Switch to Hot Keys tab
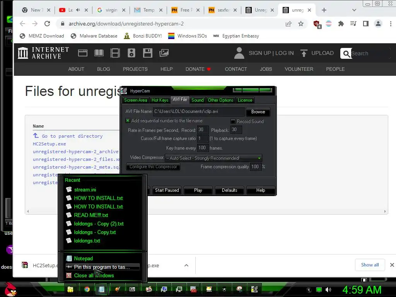Image resolution: width=396 pixels, height=297 pixels. [160, 100]
